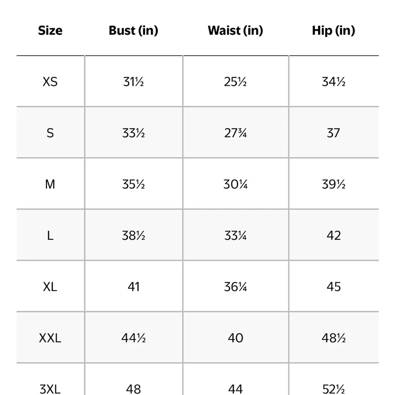This screenshot has width=395, height=395.
Task: Select the L size row label
Action: [50, 235]
